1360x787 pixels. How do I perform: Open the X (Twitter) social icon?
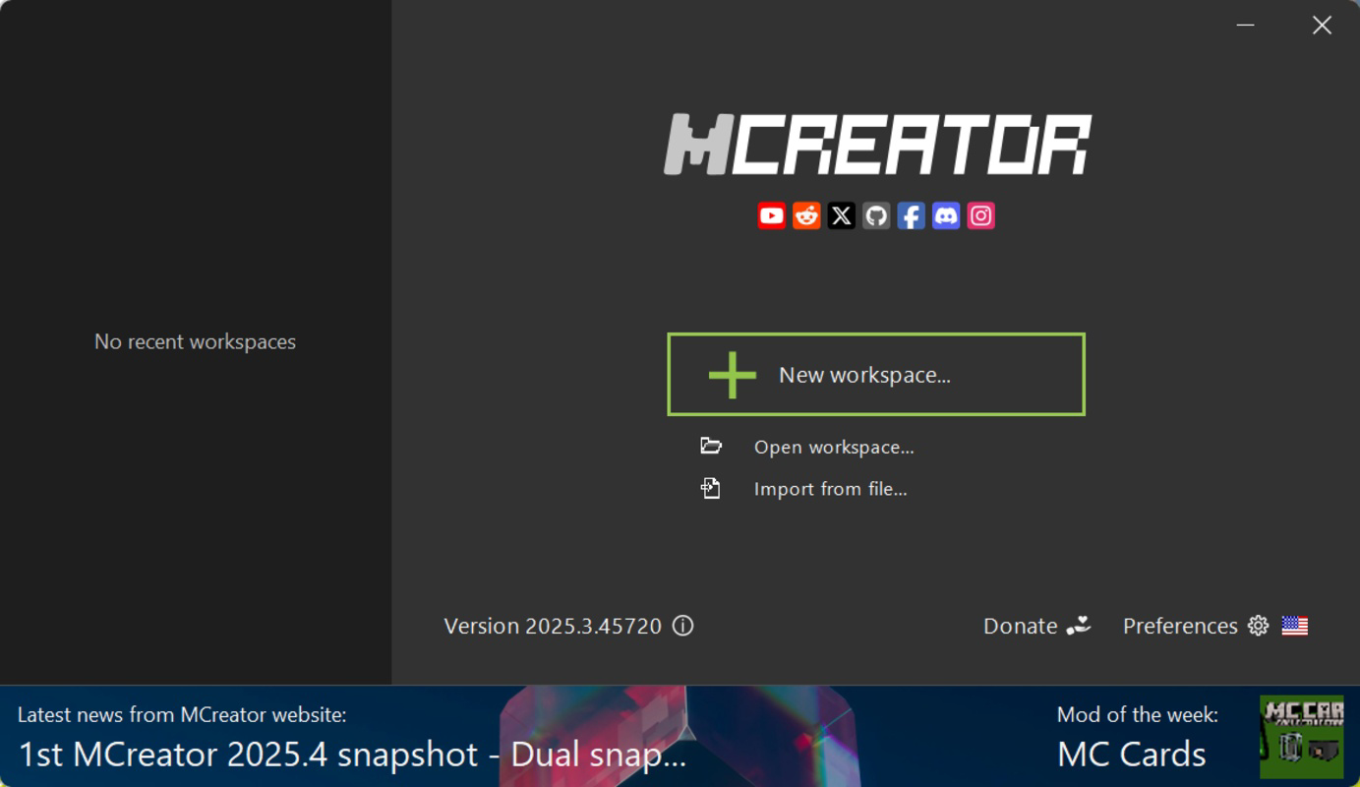click(841, 215)
